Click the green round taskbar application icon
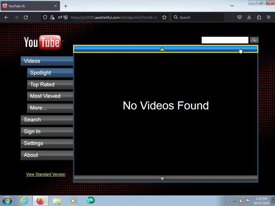 tap(91, 200)
